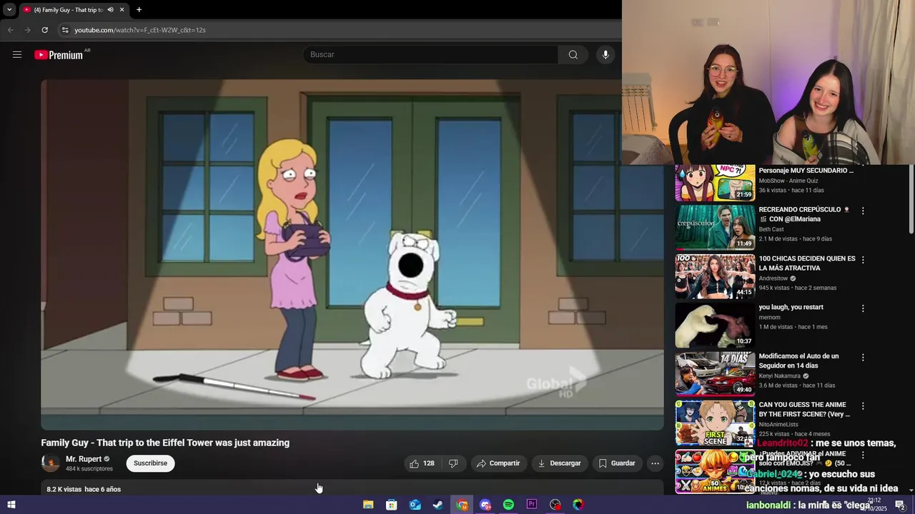Mute the Family Guy tab audio icon
915x514 pixels.
pyautogui.click(x=110, y=10)
